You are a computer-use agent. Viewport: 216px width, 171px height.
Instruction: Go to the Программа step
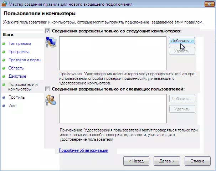click(19, 52)
